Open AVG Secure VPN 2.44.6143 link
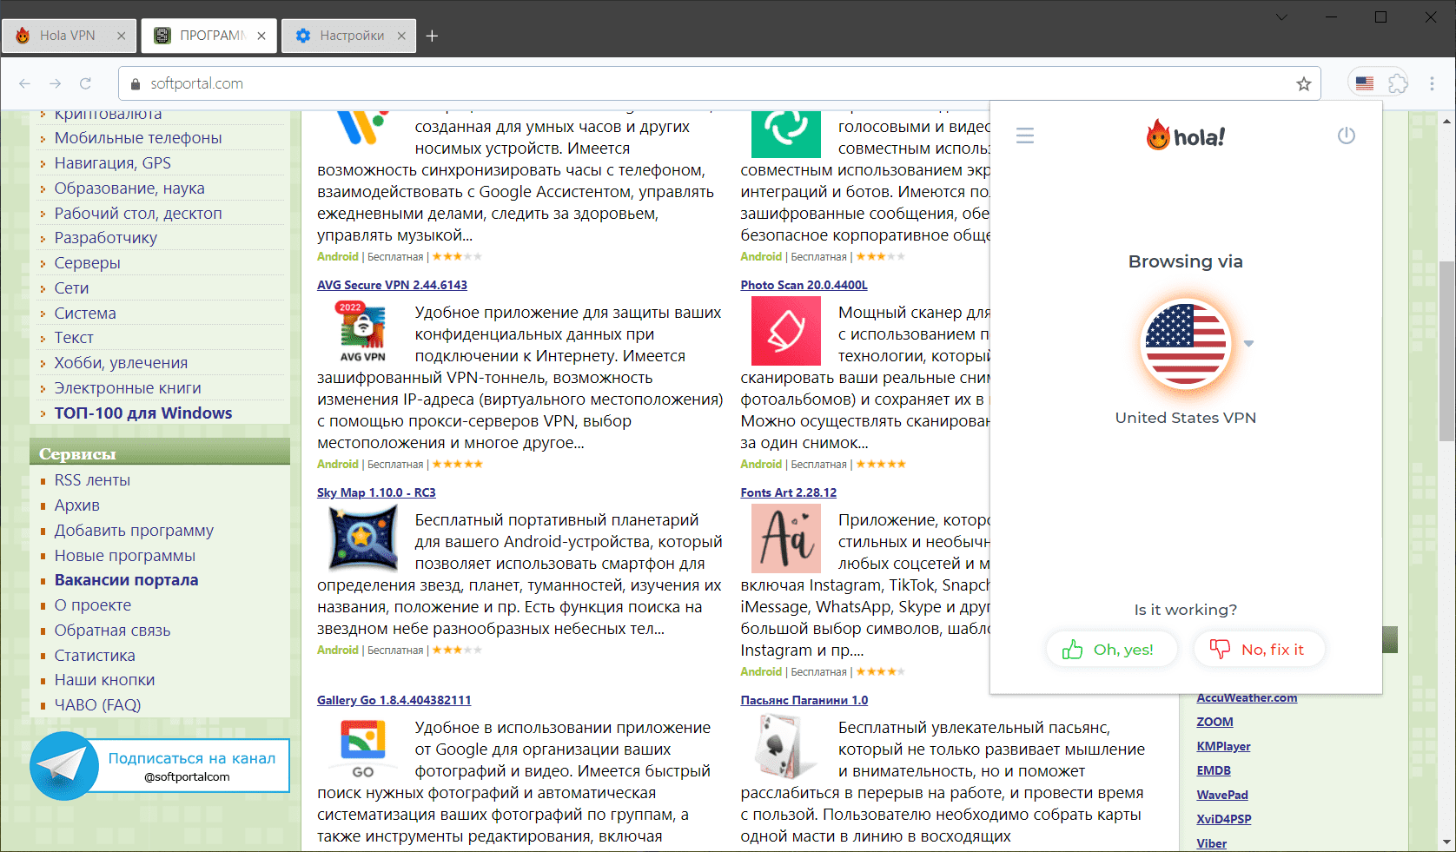The height and width of the screenshot is (852, 1456). [x=392, y=285]
